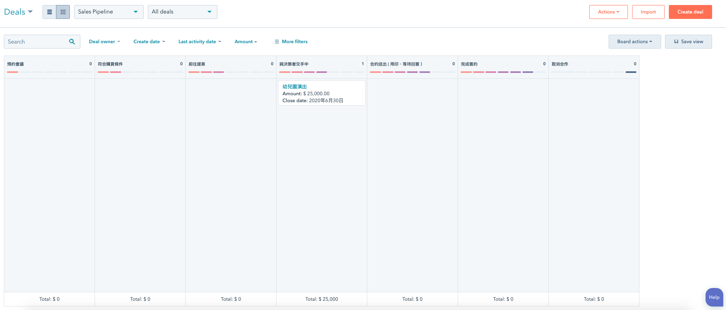Click 完成簽約 stage progress bar
The image size is (726, 310).
pos(503,72)
